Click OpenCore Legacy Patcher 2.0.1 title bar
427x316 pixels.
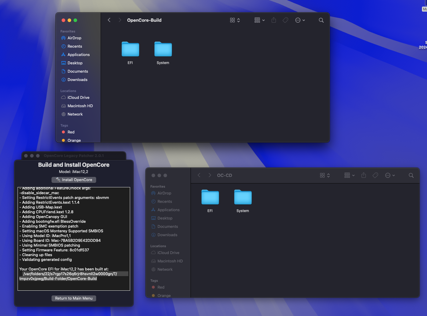[74, 155]
